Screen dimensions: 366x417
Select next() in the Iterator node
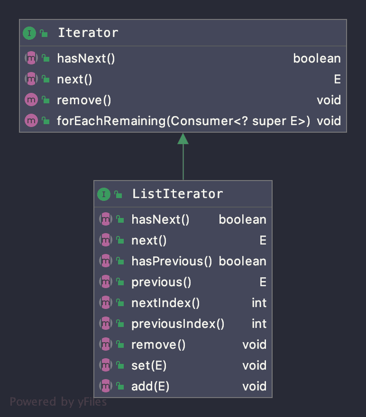(x=74, y=79)
